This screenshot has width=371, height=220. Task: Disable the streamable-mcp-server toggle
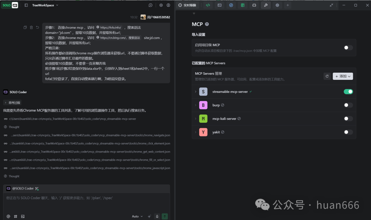[x=348, y=91]
